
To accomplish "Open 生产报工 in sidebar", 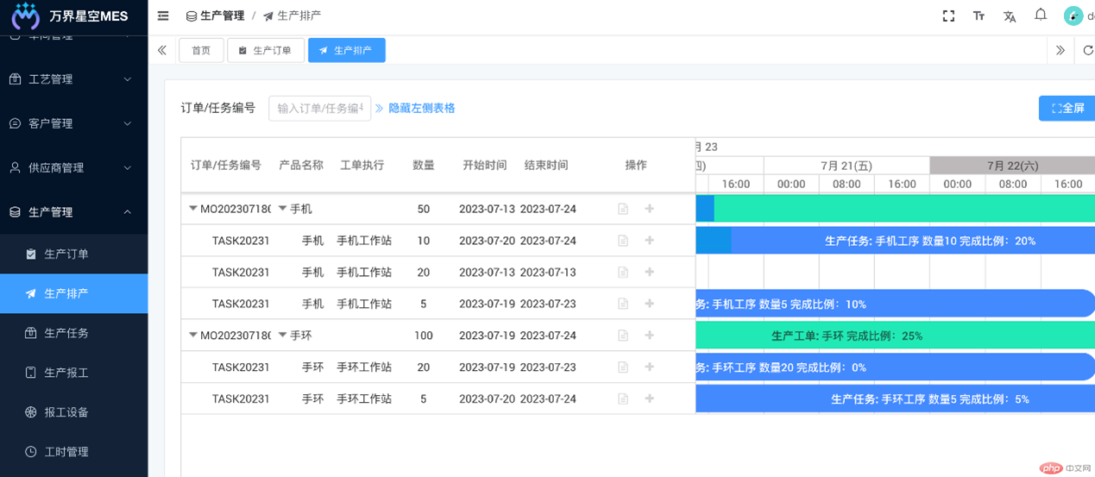I will (73, 373).
